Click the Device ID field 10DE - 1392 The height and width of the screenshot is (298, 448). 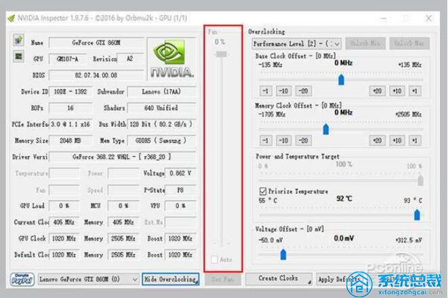pyautogui.click(x=70, y=92)
